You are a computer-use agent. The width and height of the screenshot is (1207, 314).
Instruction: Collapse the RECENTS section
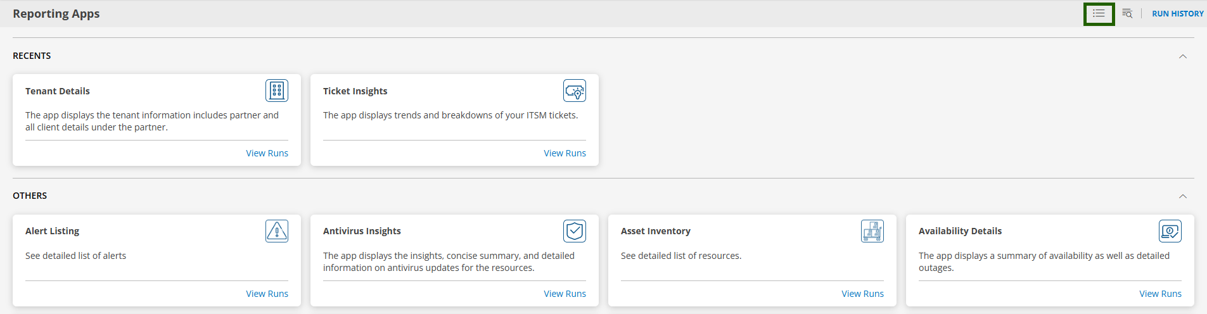click(1183, 56)
